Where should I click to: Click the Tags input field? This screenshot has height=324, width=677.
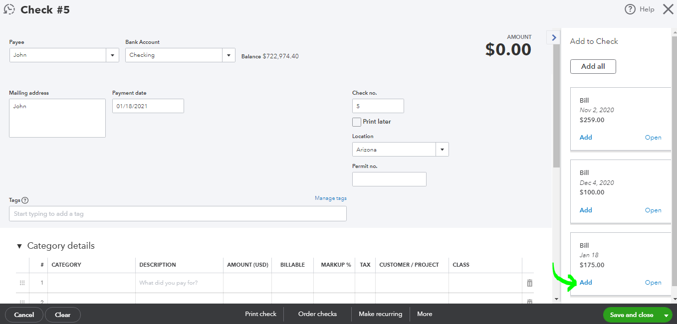pos(178,214)
